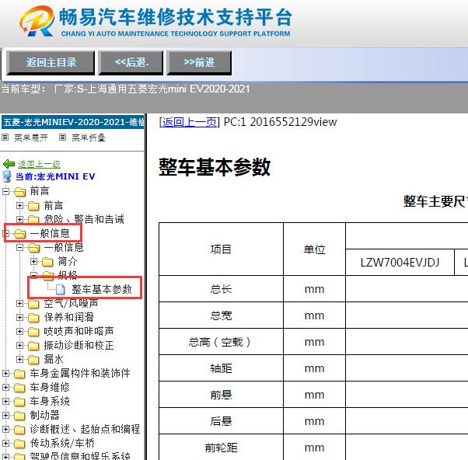This screenshot has height=460, width=468.
Task: Click the folder icon of 空气/风噪声
Action: 33,304
